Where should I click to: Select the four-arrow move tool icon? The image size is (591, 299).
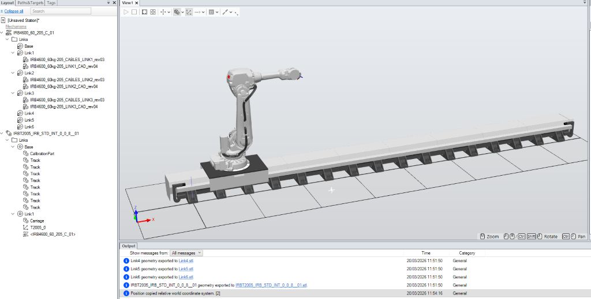tap(163, 12)
